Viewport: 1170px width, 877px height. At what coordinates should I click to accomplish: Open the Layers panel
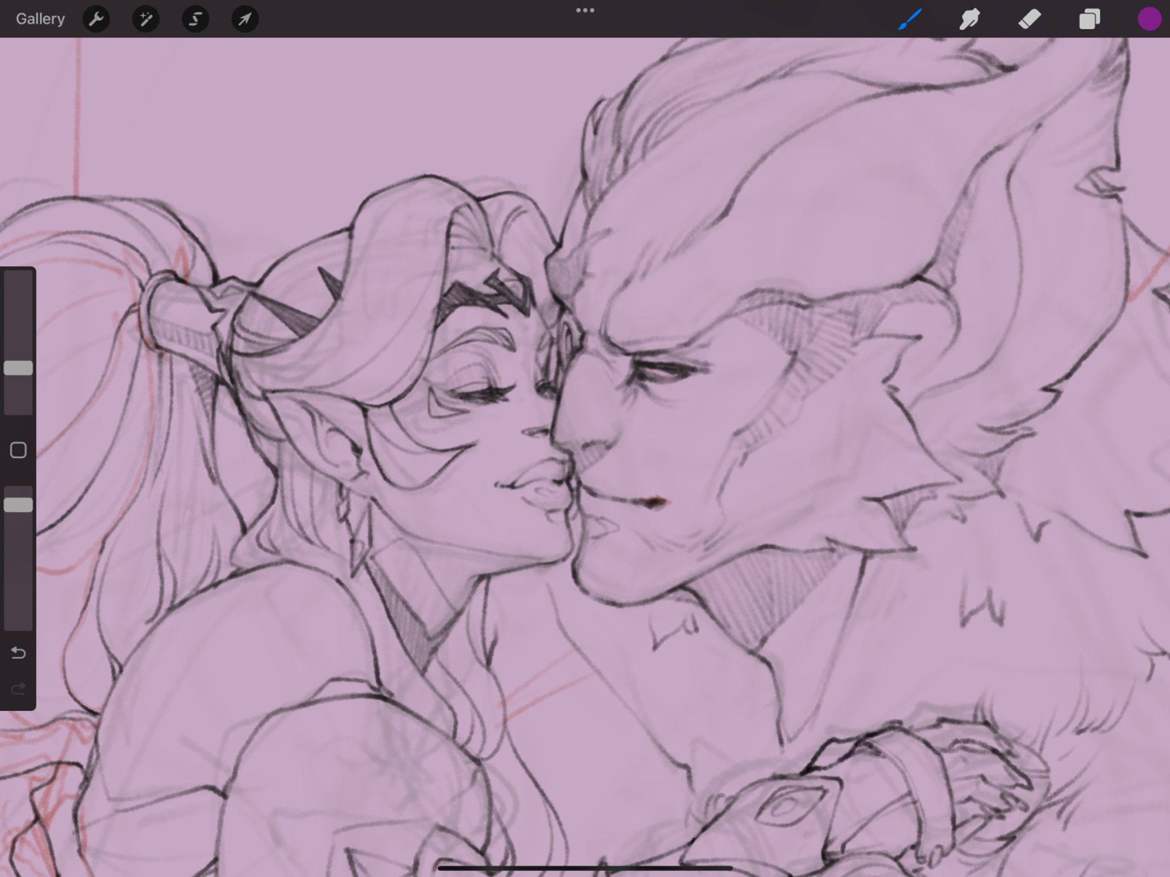click(1089, 19)
